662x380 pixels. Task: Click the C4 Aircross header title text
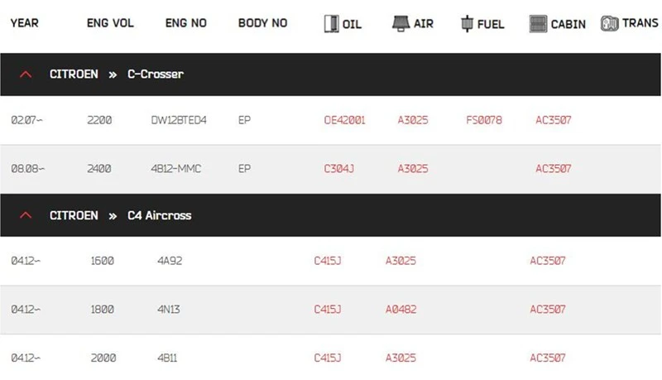[x=160, y=215]
